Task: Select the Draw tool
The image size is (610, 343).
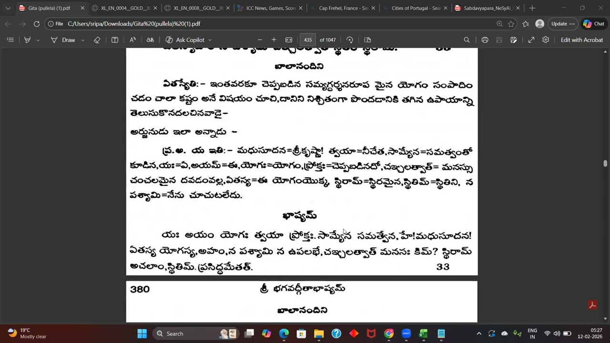Action: (63, 40)
